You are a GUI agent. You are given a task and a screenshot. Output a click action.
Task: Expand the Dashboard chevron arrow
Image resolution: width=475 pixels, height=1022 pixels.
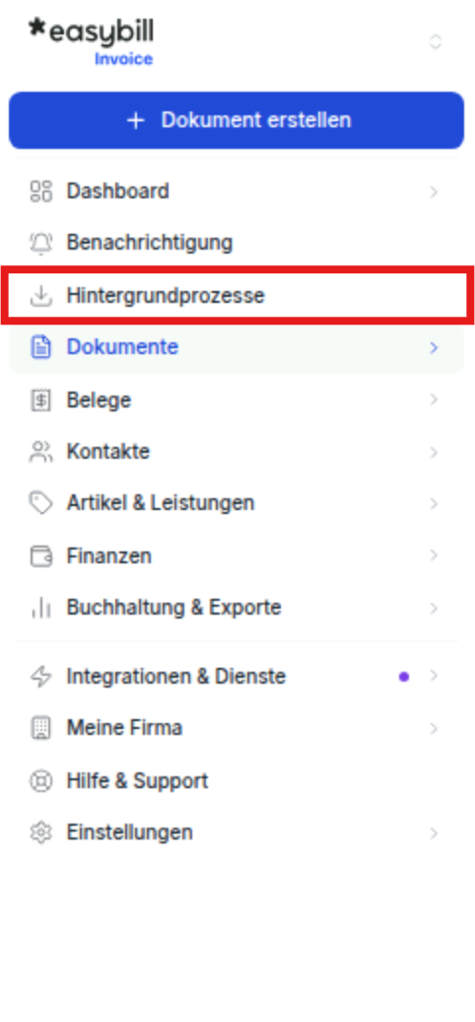[434, 191]
